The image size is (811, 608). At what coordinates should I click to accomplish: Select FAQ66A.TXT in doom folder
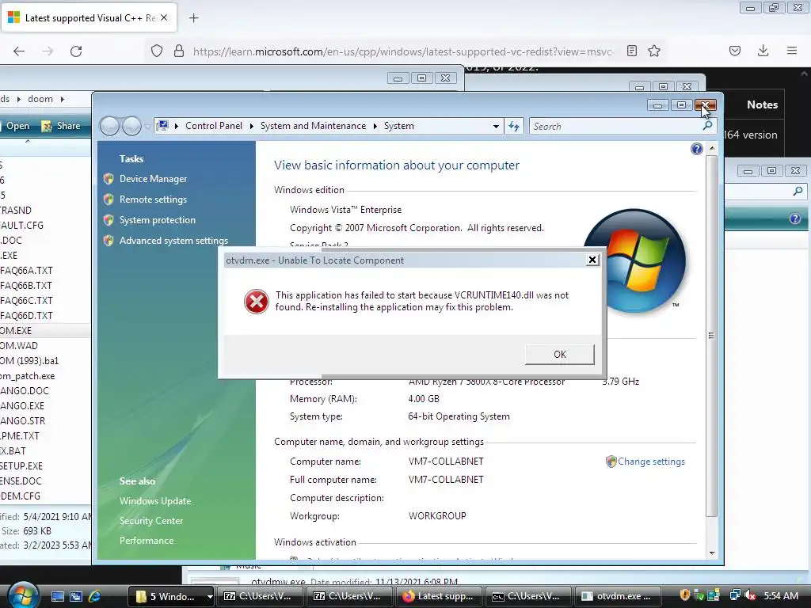tap(26, 271)
